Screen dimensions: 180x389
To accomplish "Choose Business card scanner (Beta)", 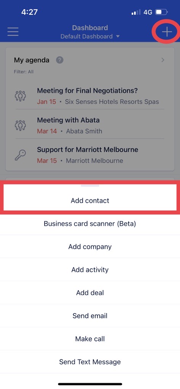I will tap(90, 223).
